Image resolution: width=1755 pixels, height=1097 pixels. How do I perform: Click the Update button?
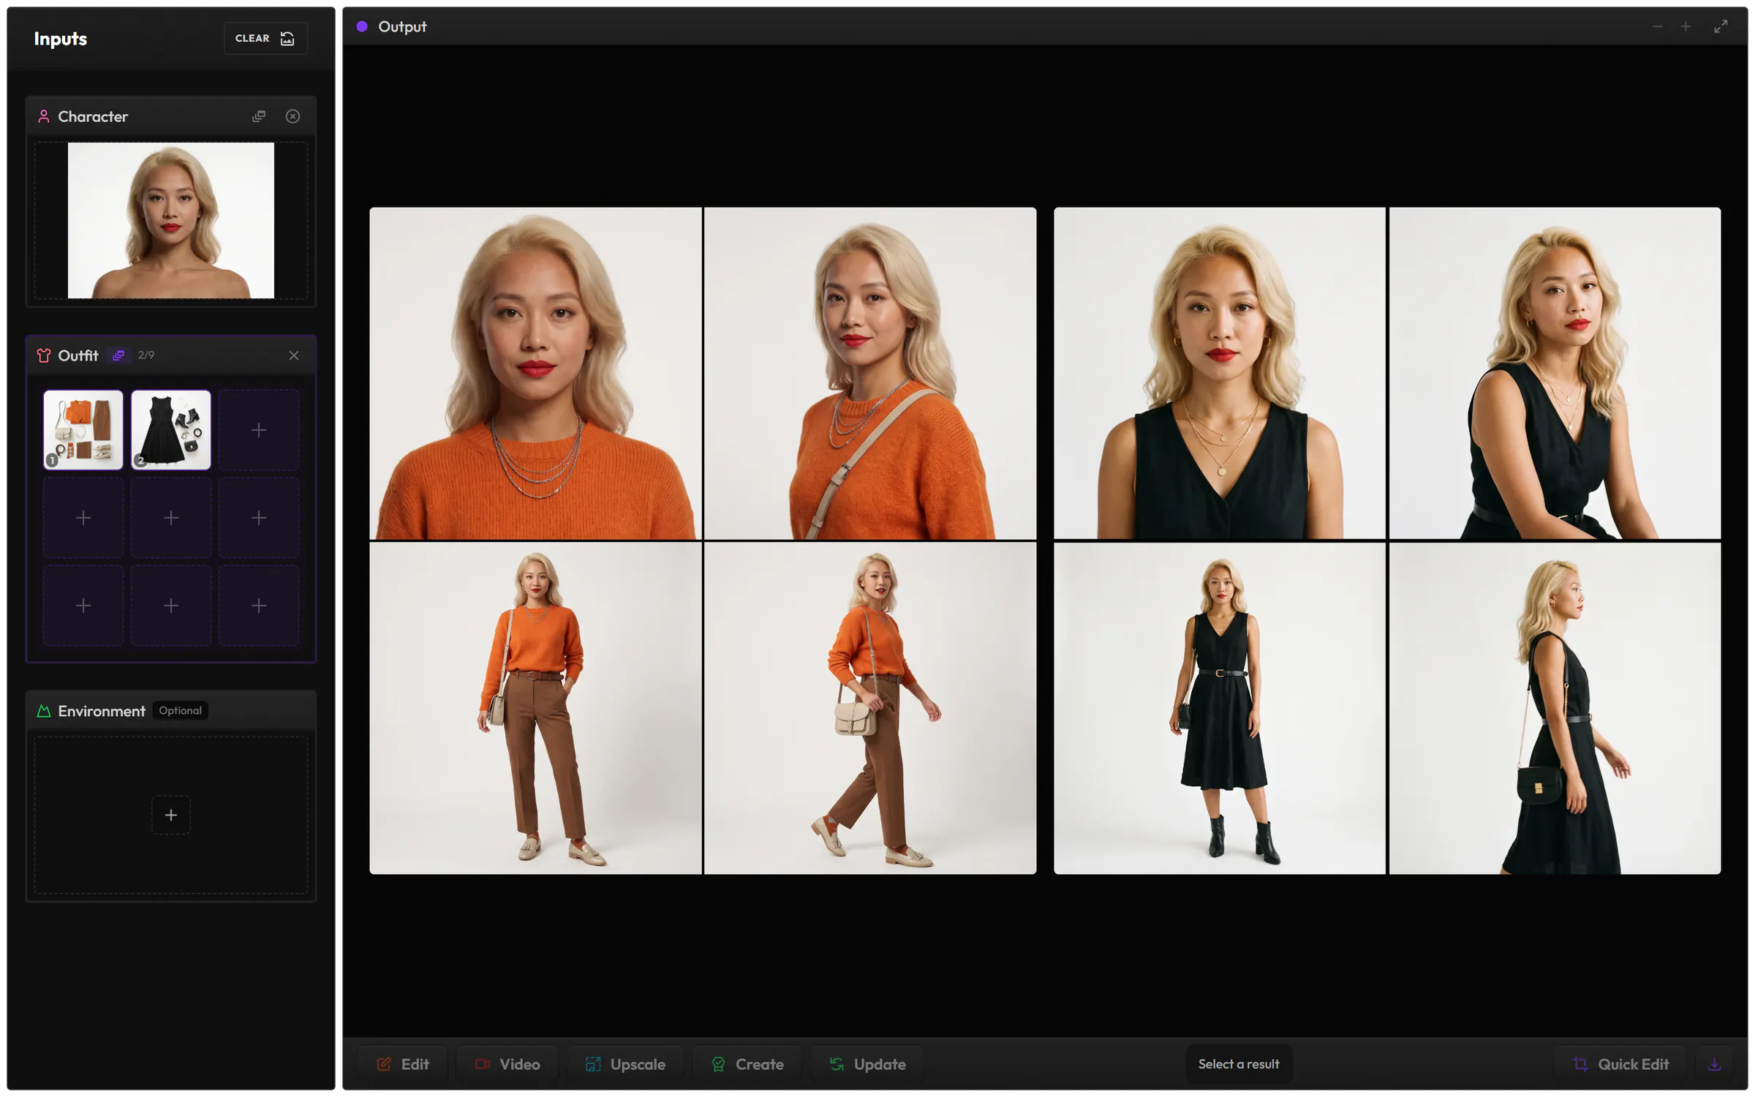867,1064
